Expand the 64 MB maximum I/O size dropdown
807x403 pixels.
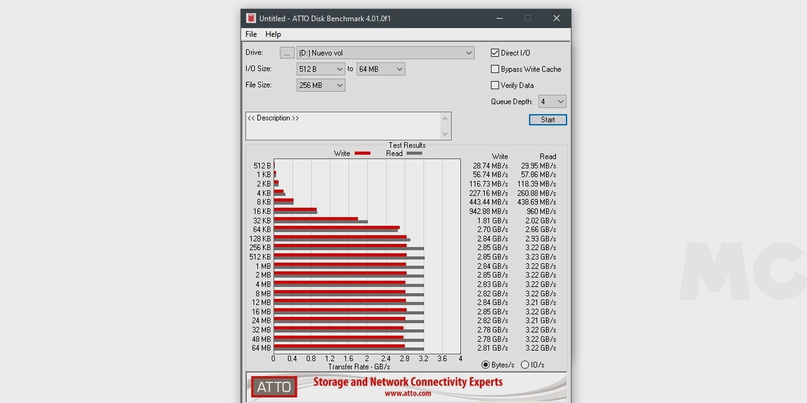click(x=380, y=69)
